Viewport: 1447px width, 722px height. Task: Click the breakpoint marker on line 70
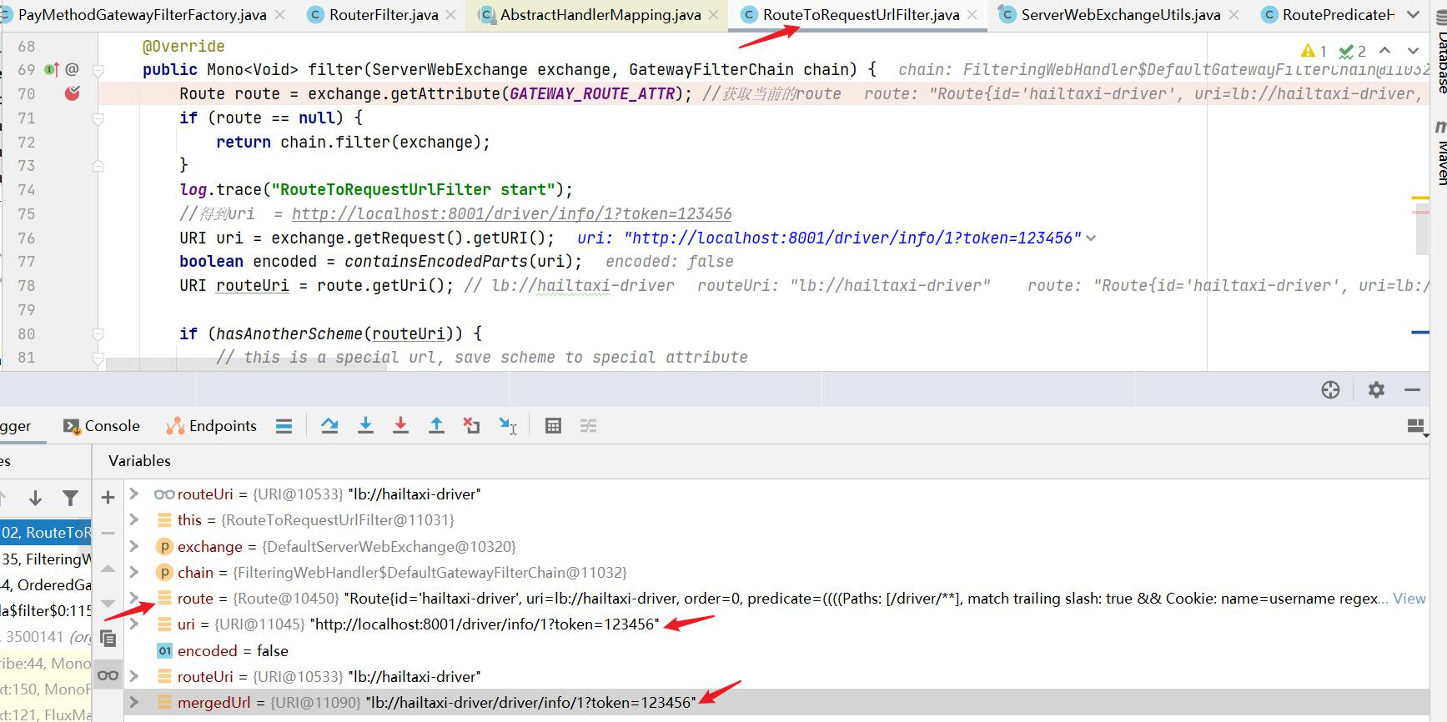(73, 93)
